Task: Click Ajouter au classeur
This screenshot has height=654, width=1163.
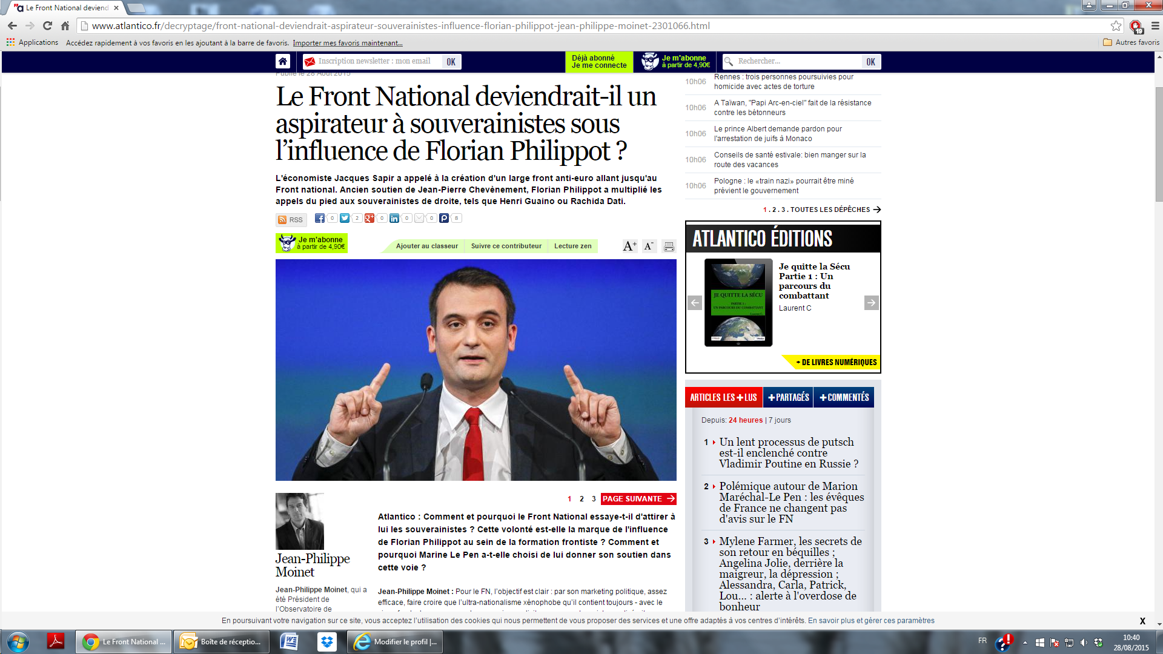Action: (x=426, y=246)
